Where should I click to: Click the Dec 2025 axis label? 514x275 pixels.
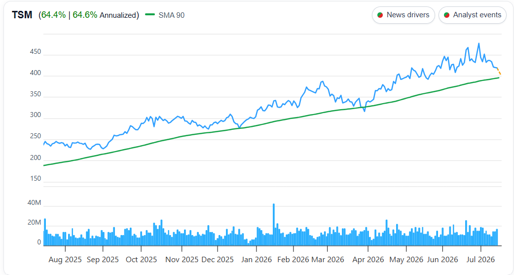pos(218,260)
